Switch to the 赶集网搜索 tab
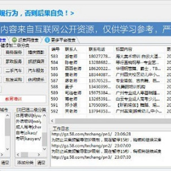Viewport: 171px width, 171px height. point(25,40)
